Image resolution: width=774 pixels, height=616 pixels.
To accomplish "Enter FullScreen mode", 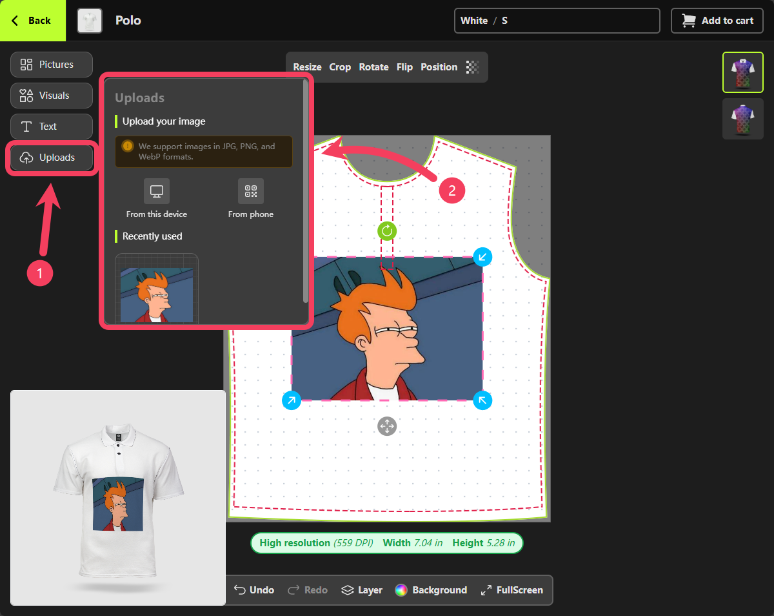I will pyautogui.click(x=511, y=590).
